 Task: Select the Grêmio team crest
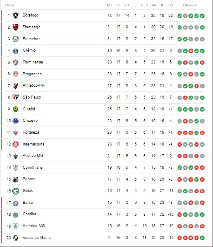click(x=16, y=51)
